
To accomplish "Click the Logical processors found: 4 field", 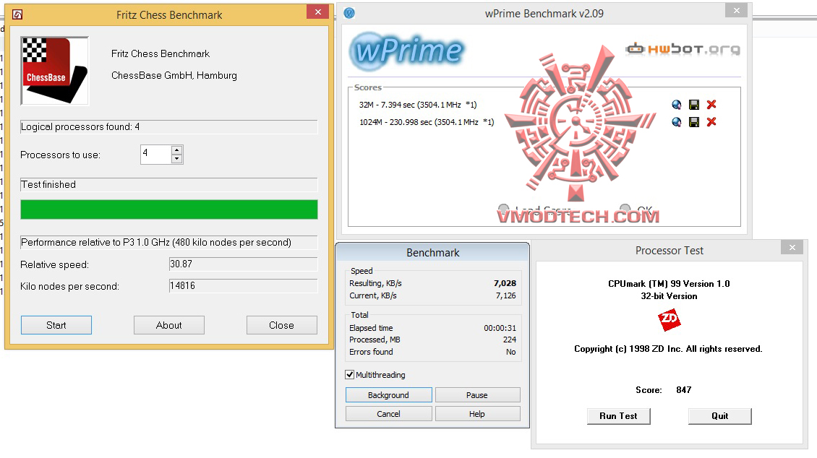I will point(168,126).
